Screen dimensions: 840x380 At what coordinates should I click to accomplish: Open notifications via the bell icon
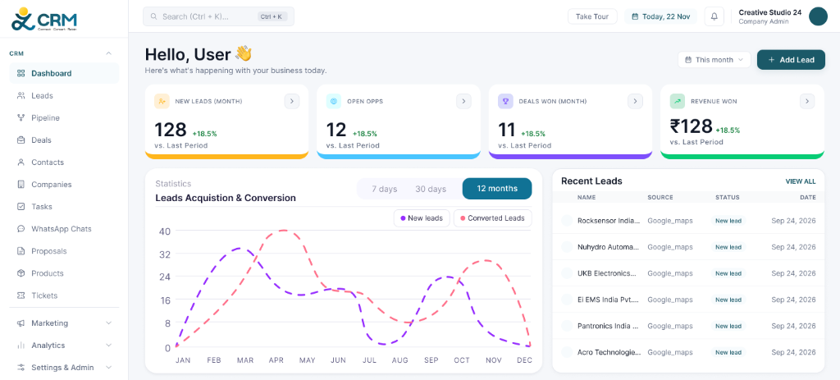[x=714, y=16]
